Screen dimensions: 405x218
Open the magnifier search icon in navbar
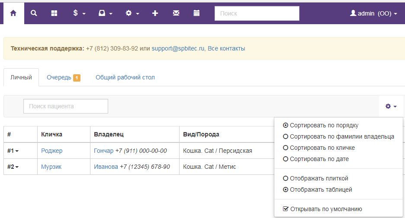34,13
